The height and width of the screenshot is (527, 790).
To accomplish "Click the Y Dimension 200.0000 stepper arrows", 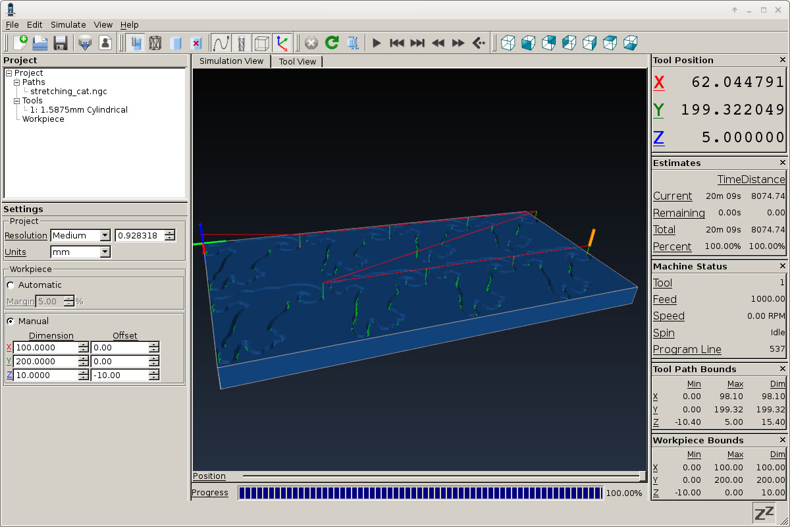I will click(83, 361).
